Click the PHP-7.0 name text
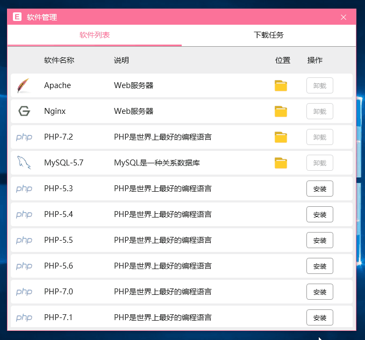The image size is (365, 340). [59, 292]
